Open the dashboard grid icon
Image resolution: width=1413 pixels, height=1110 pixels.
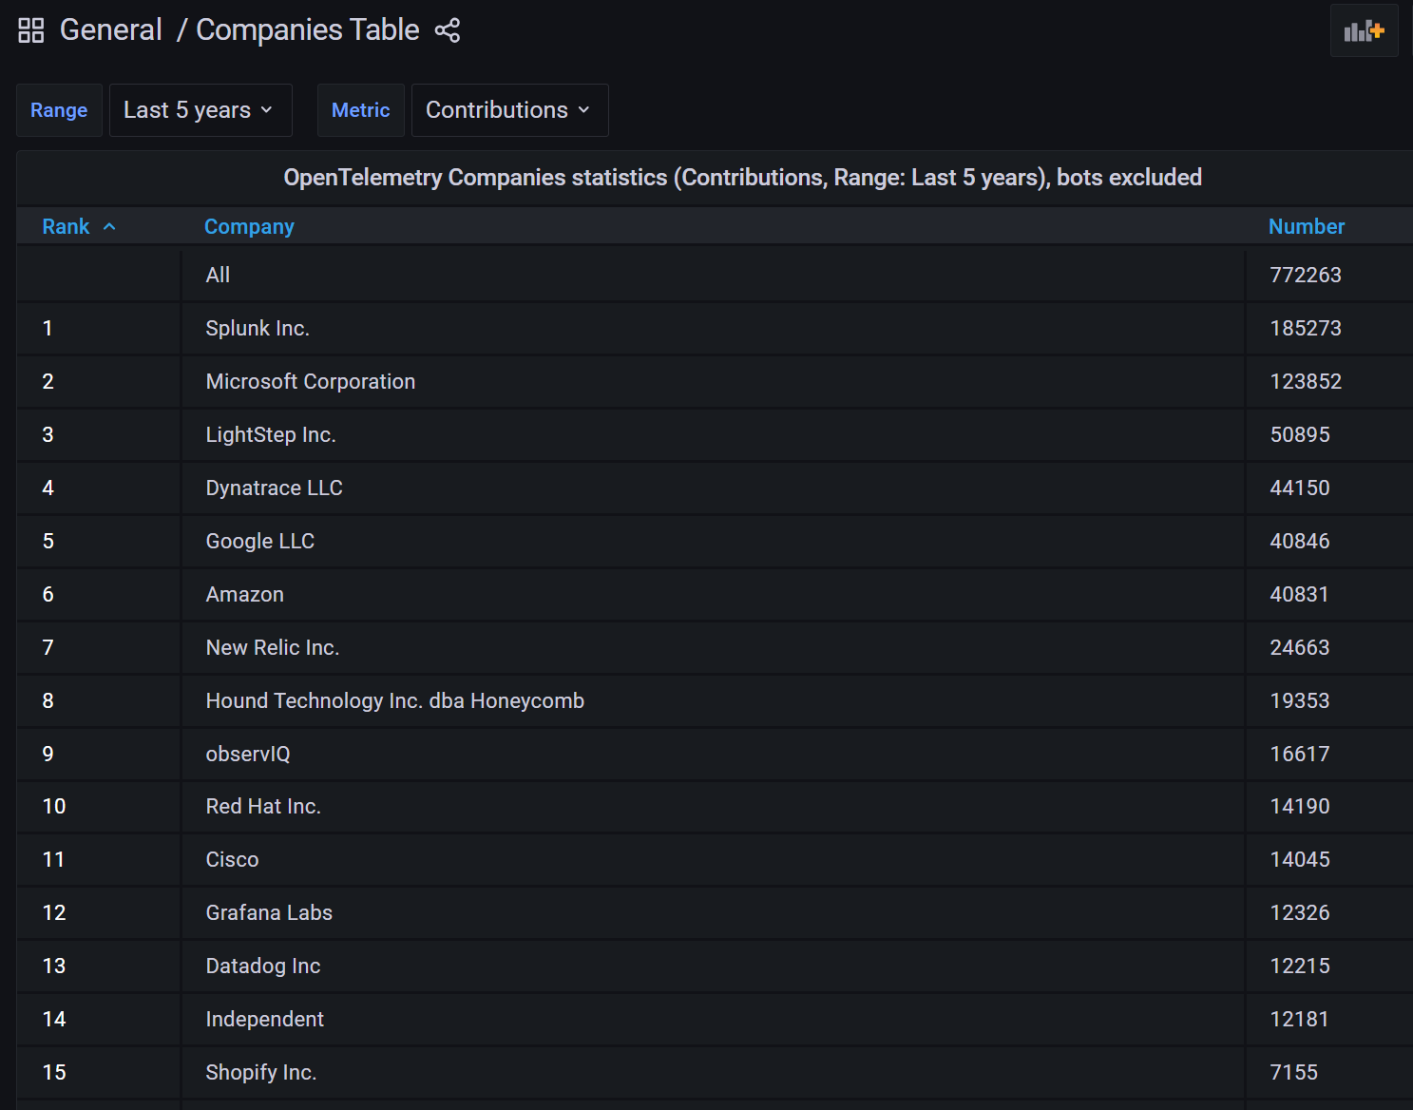click(31, 30)
